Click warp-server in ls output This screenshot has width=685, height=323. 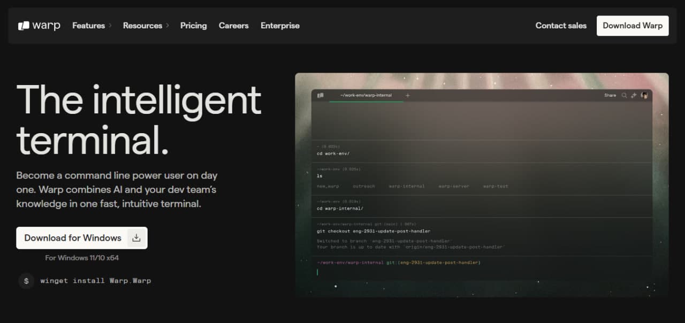tap(454, 186)
